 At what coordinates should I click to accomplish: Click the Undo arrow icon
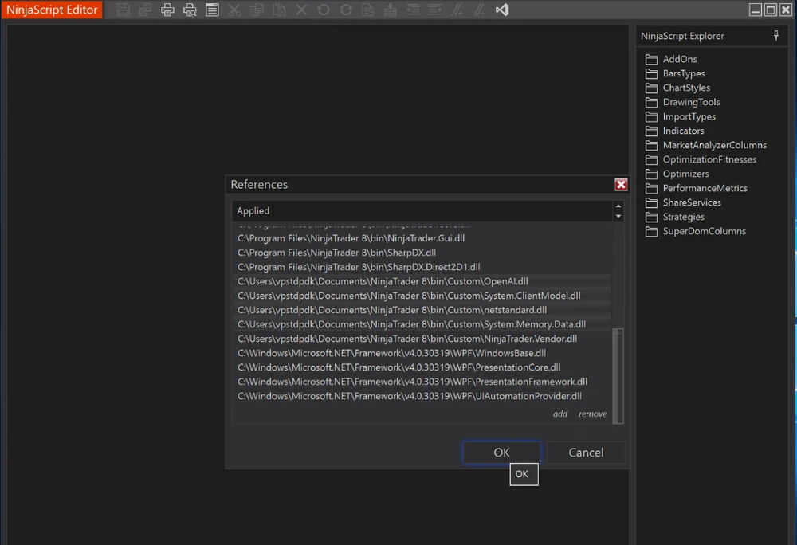[x=324, y=10]
